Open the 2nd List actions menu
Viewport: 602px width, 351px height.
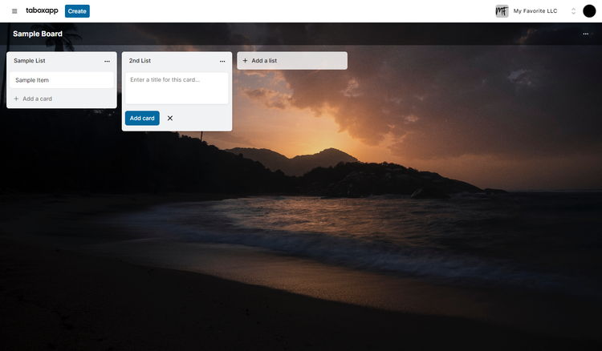(222, 61)
